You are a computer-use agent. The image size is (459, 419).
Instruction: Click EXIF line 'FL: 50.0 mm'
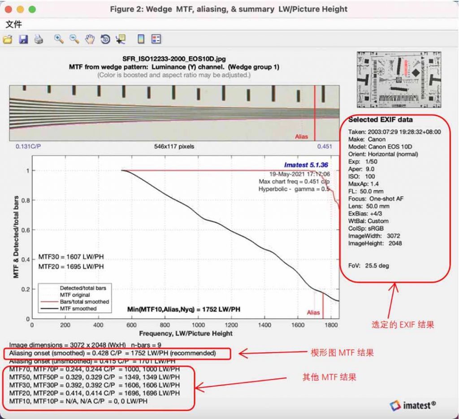point(366,191)
